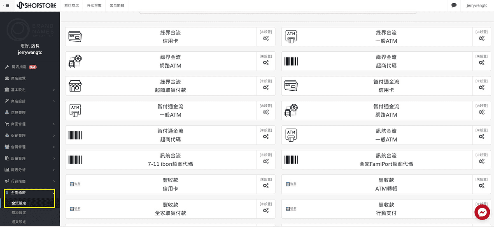
Task: Click the 綠界金流 信用卡 payment card title
Action: [x=170, y=37]
